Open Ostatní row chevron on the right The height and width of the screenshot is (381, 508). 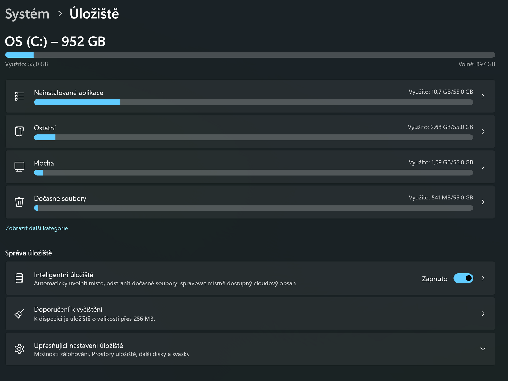(x=483, y=131)
